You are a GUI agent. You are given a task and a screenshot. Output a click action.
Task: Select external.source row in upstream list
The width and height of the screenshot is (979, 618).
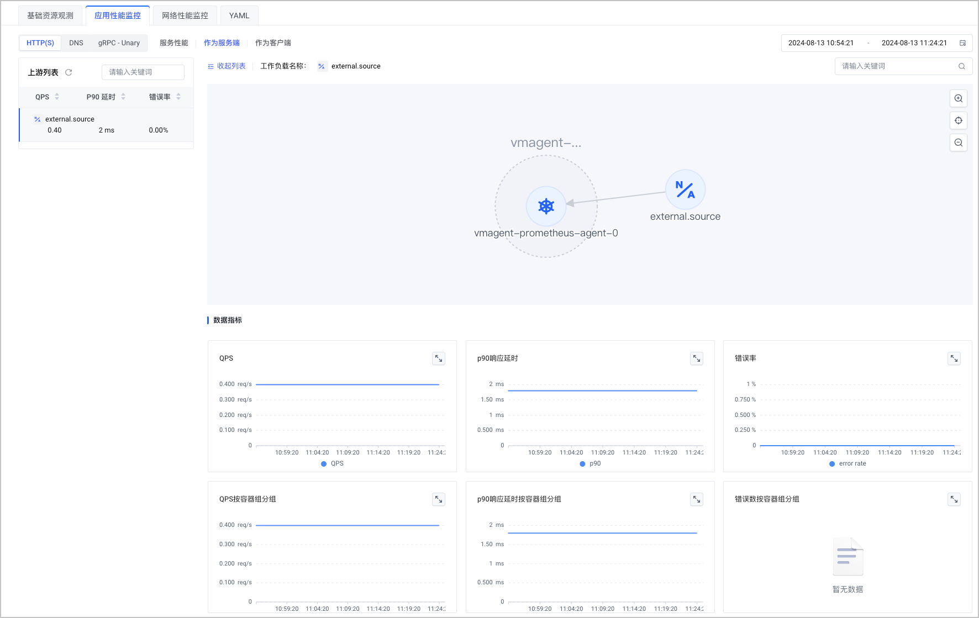coord(106,125)
